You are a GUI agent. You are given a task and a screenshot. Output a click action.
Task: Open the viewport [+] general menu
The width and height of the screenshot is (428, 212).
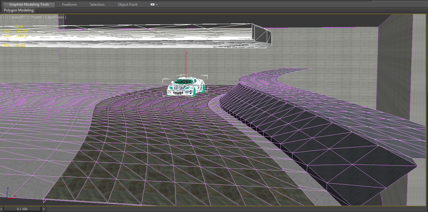click(x=4, y=17)
